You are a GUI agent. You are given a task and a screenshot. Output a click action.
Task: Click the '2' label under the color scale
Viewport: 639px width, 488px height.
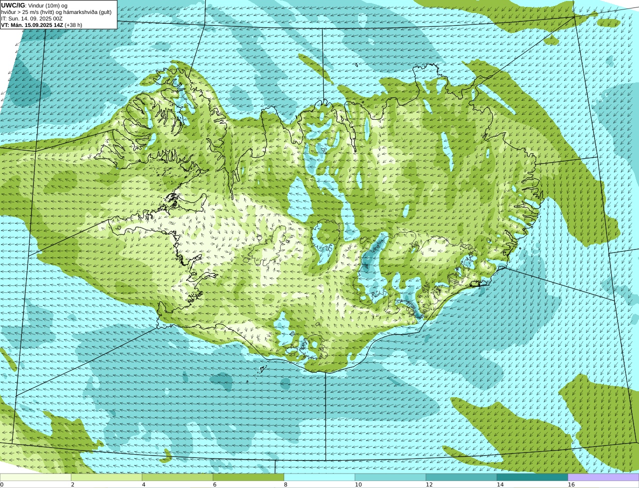point(72,485)
